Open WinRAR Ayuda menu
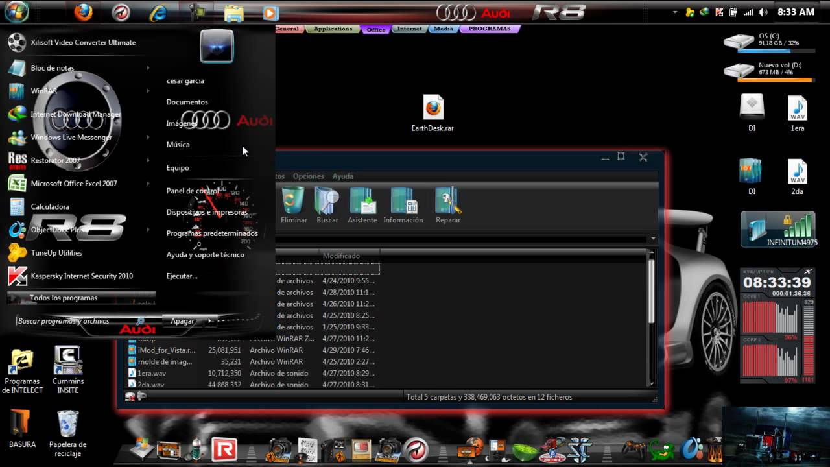The width and height of the screenshot is (830, 467). (343, 176)
